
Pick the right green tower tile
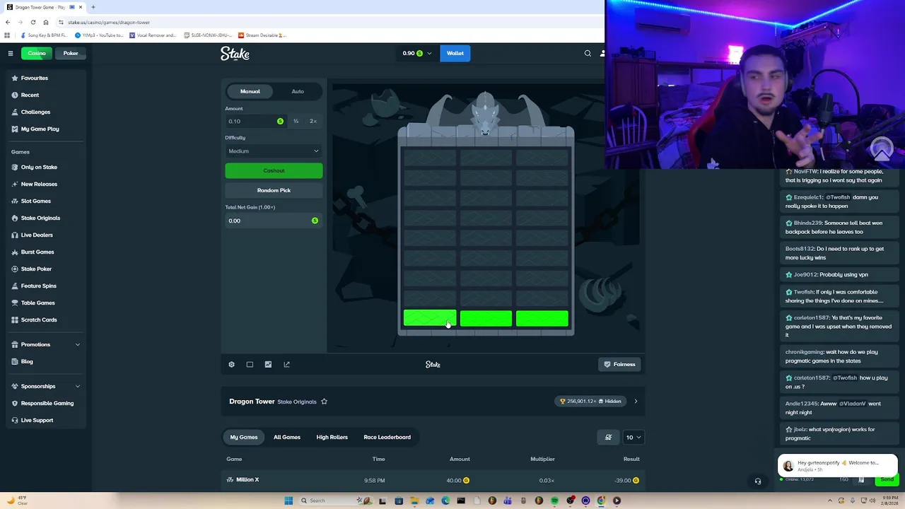[x=542, y=319]
